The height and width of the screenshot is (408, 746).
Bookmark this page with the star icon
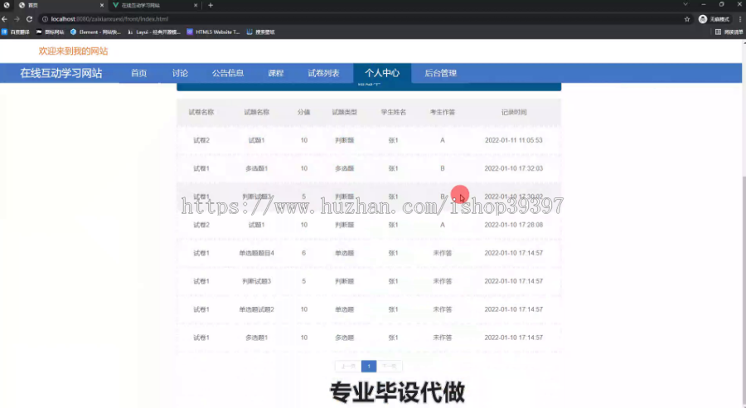(687, 19)
